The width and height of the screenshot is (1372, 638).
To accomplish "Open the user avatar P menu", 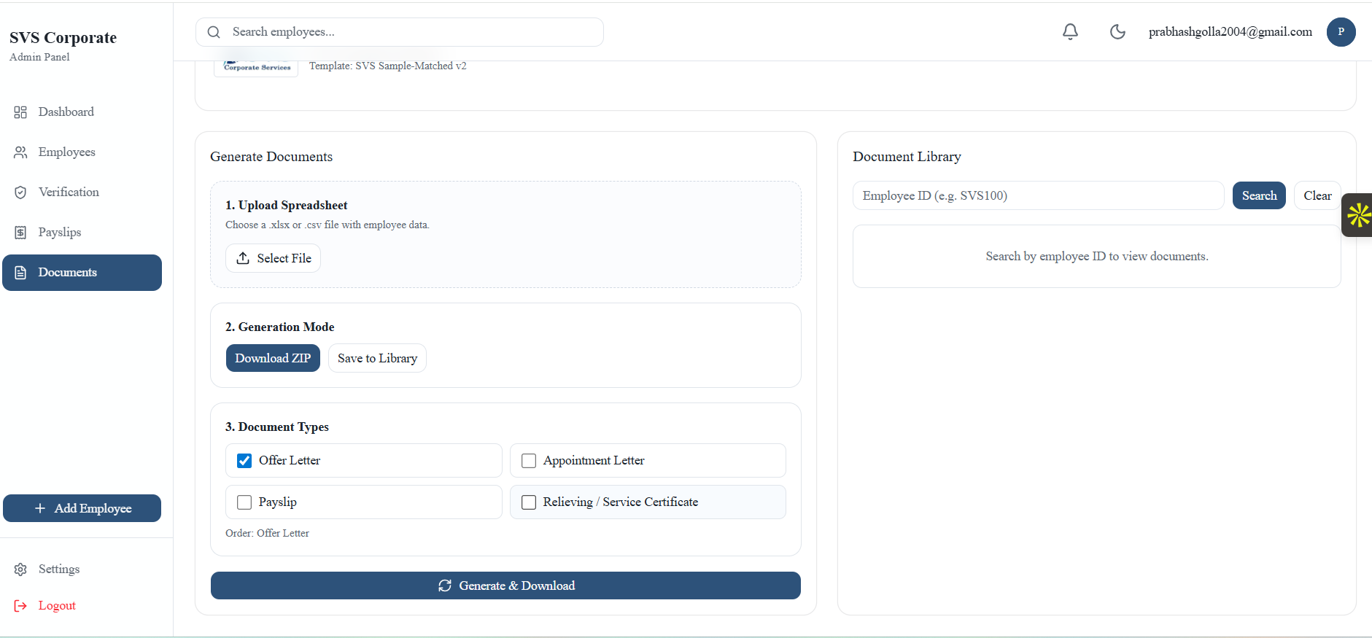I will click(1341, 32).
